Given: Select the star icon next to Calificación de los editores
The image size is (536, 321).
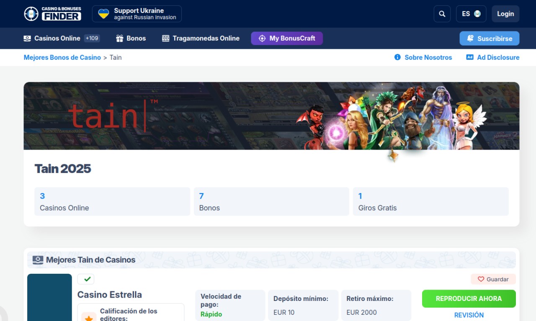Looking at the screenshot, I should tap(89, 318).
